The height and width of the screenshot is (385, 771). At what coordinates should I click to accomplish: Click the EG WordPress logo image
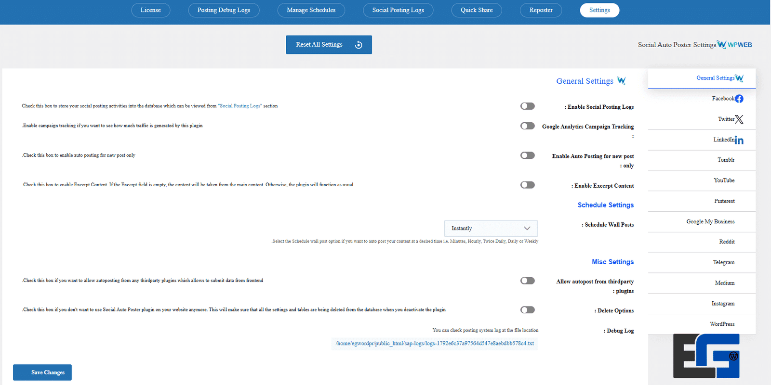coord(706,356)
